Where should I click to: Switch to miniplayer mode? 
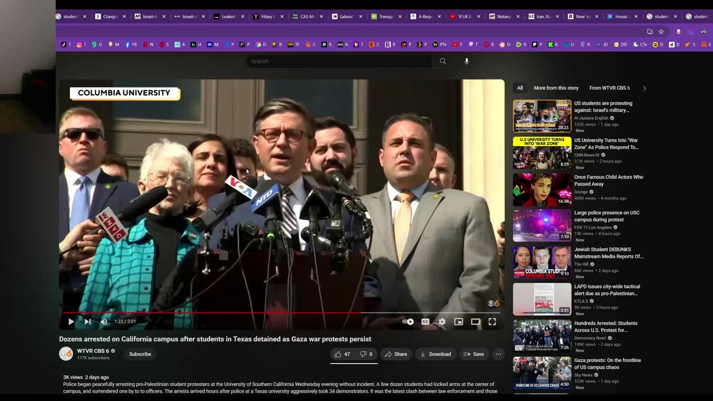(458, 321)
